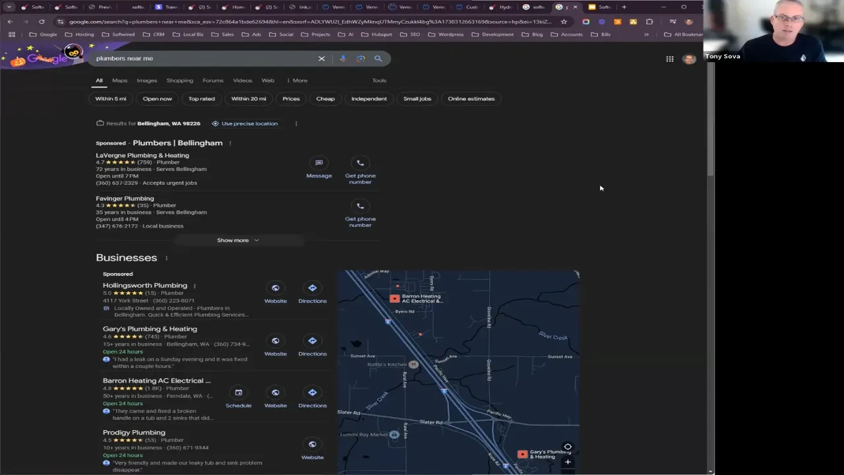
Task: Zoom in on the map with plus
Action: click(x=568, y=462)
